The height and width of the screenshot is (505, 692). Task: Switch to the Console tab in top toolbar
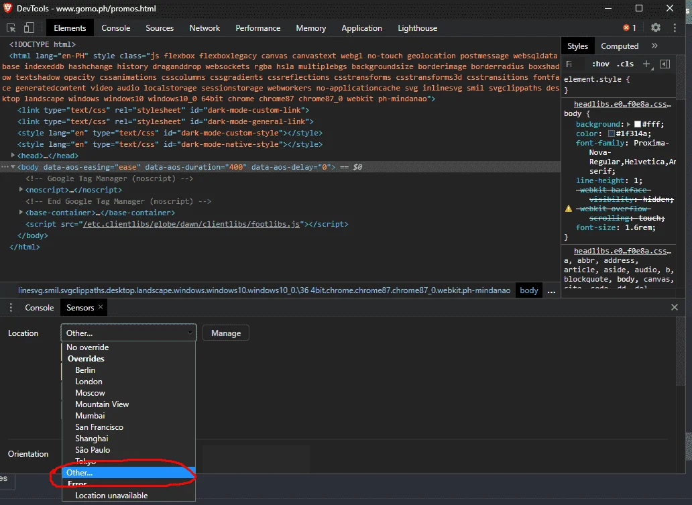[115, 27]
